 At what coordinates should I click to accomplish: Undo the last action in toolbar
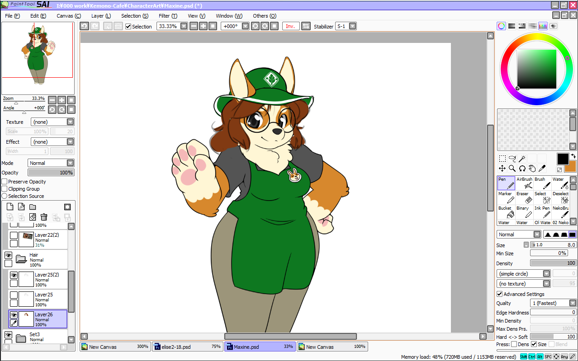point(84,26)
